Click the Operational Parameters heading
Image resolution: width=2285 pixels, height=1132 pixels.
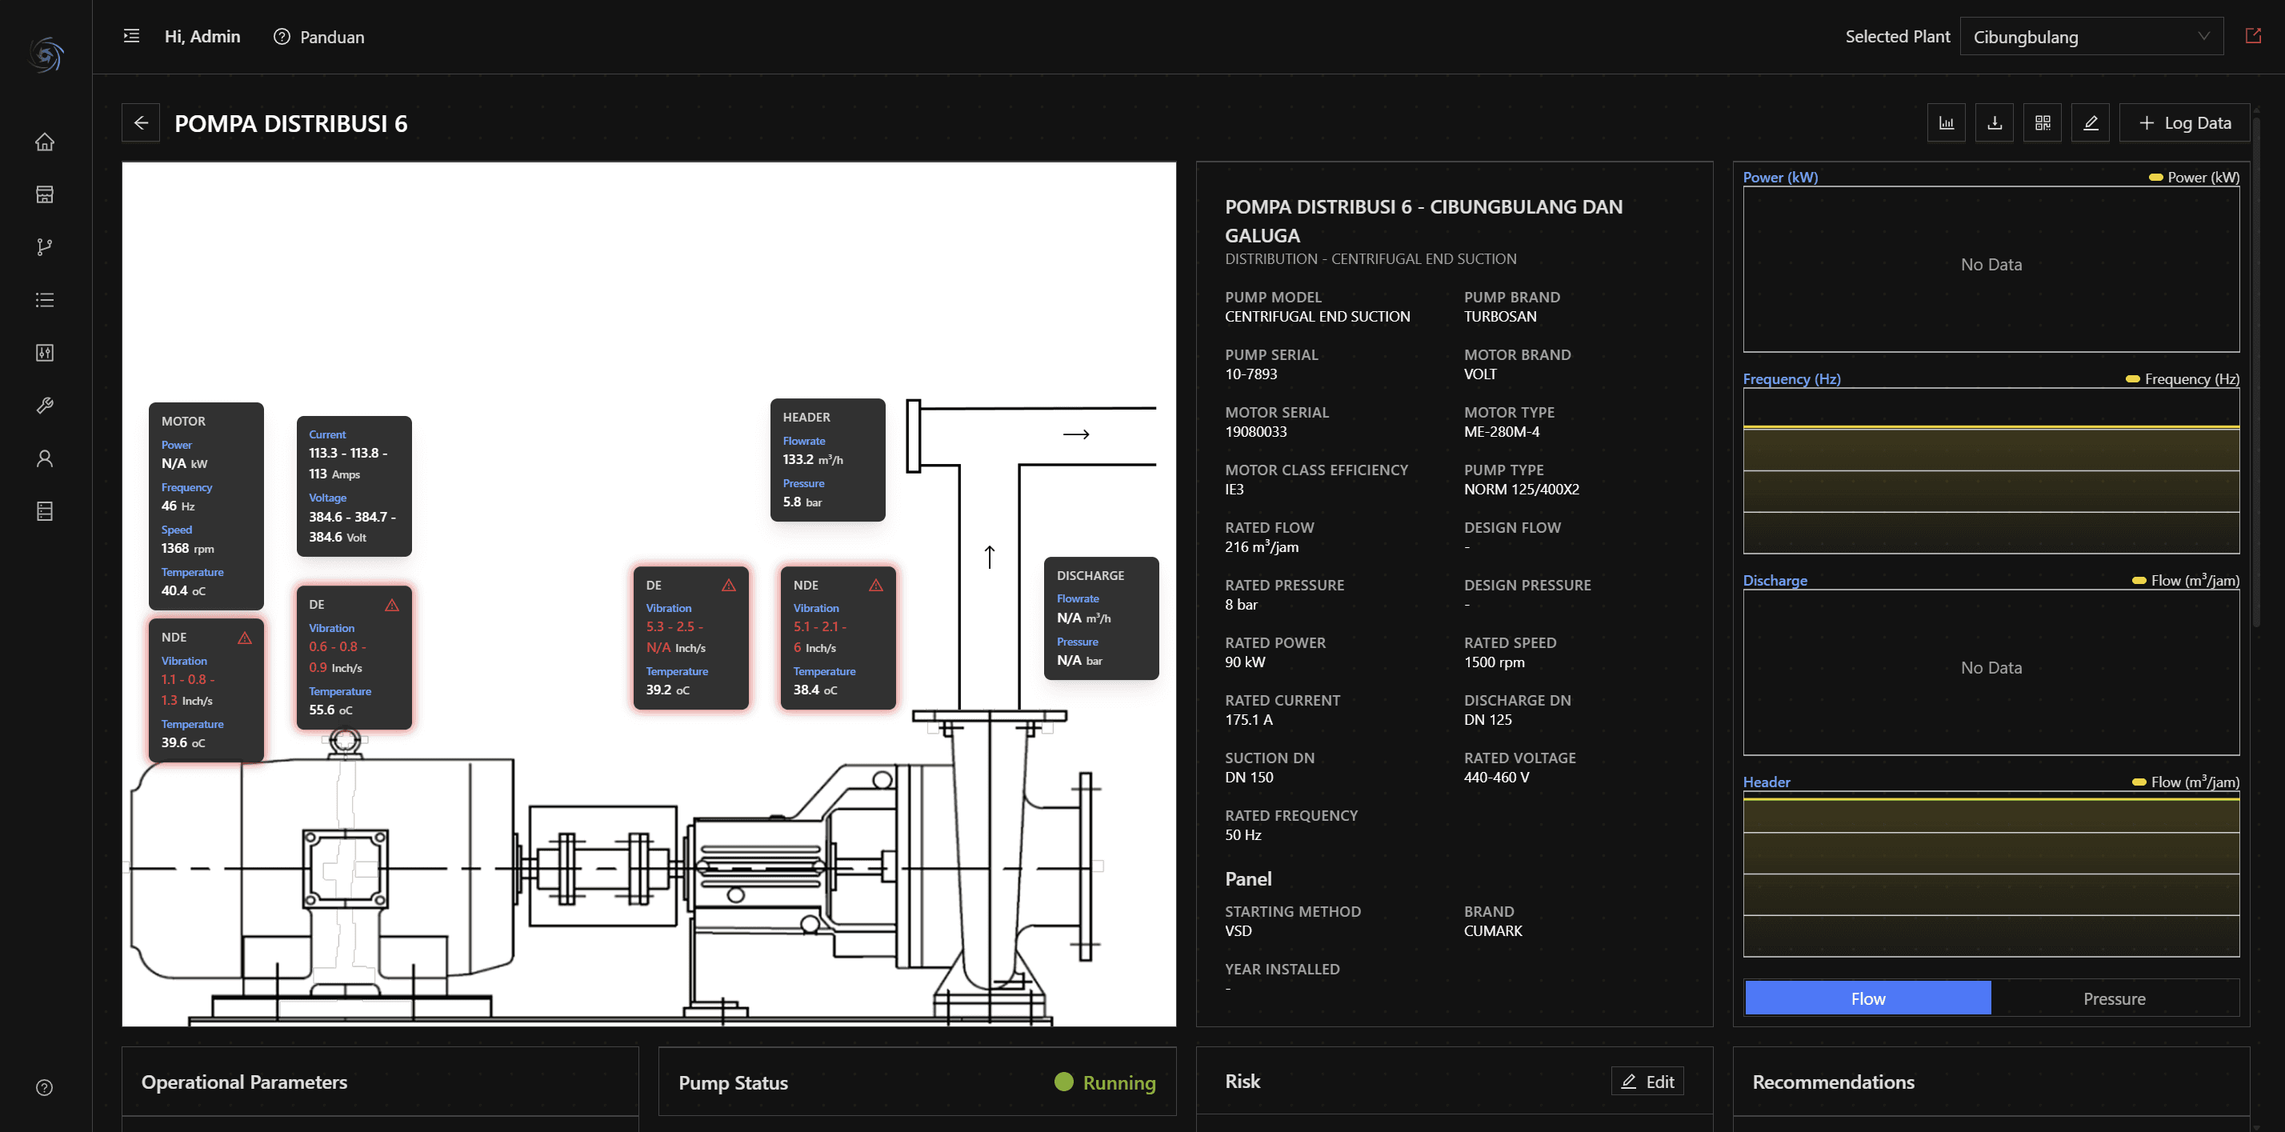click(x=244, y=1082)
